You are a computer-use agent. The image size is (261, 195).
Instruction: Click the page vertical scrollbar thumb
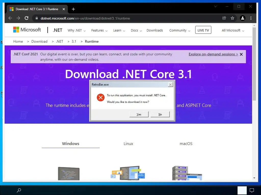tap(254, 64)
